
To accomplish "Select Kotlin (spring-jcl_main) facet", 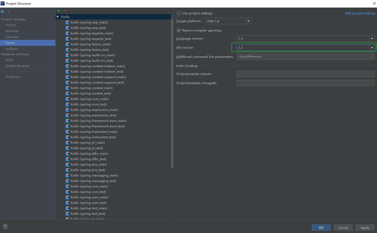I will coord(88,143).
